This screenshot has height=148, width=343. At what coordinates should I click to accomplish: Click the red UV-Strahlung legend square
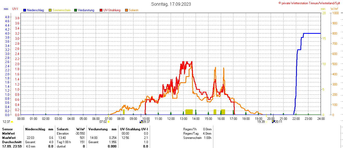[101, 10]
